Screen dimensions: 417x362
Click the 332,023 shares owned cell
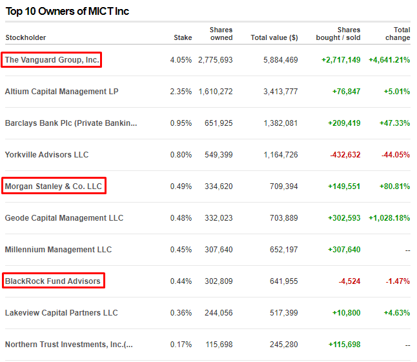click(219, 218)
